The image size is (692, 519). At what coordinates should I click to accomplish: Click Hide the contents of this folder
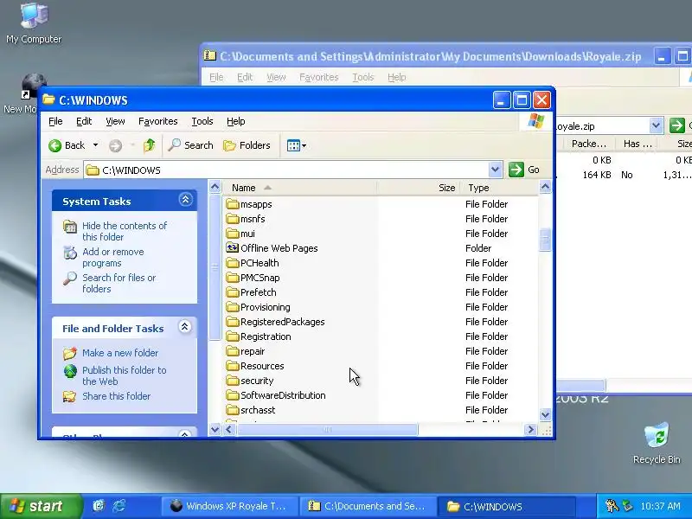125,231
